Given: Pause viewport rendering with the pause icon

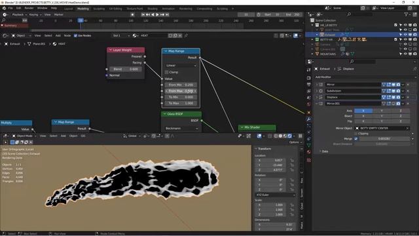Looking at the screenshot, I should pyautogui.click(x=300, y=136).
